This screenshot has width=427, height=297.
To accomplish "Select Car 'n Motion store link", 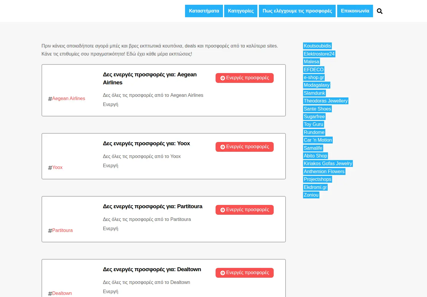I will [318, 140].
